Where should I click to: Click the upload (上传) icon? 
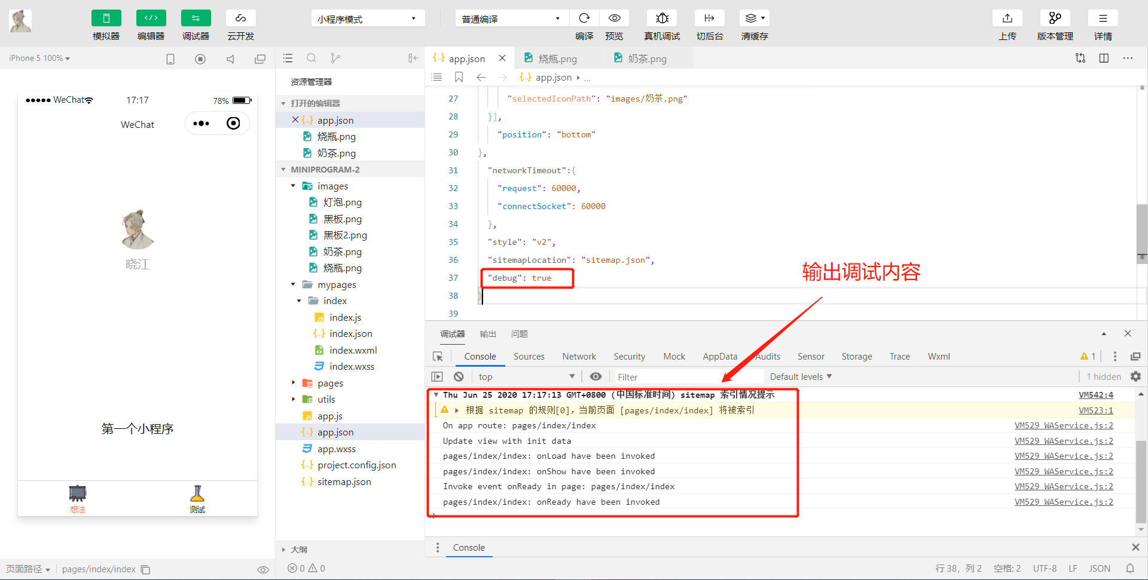coord(1007,18)
